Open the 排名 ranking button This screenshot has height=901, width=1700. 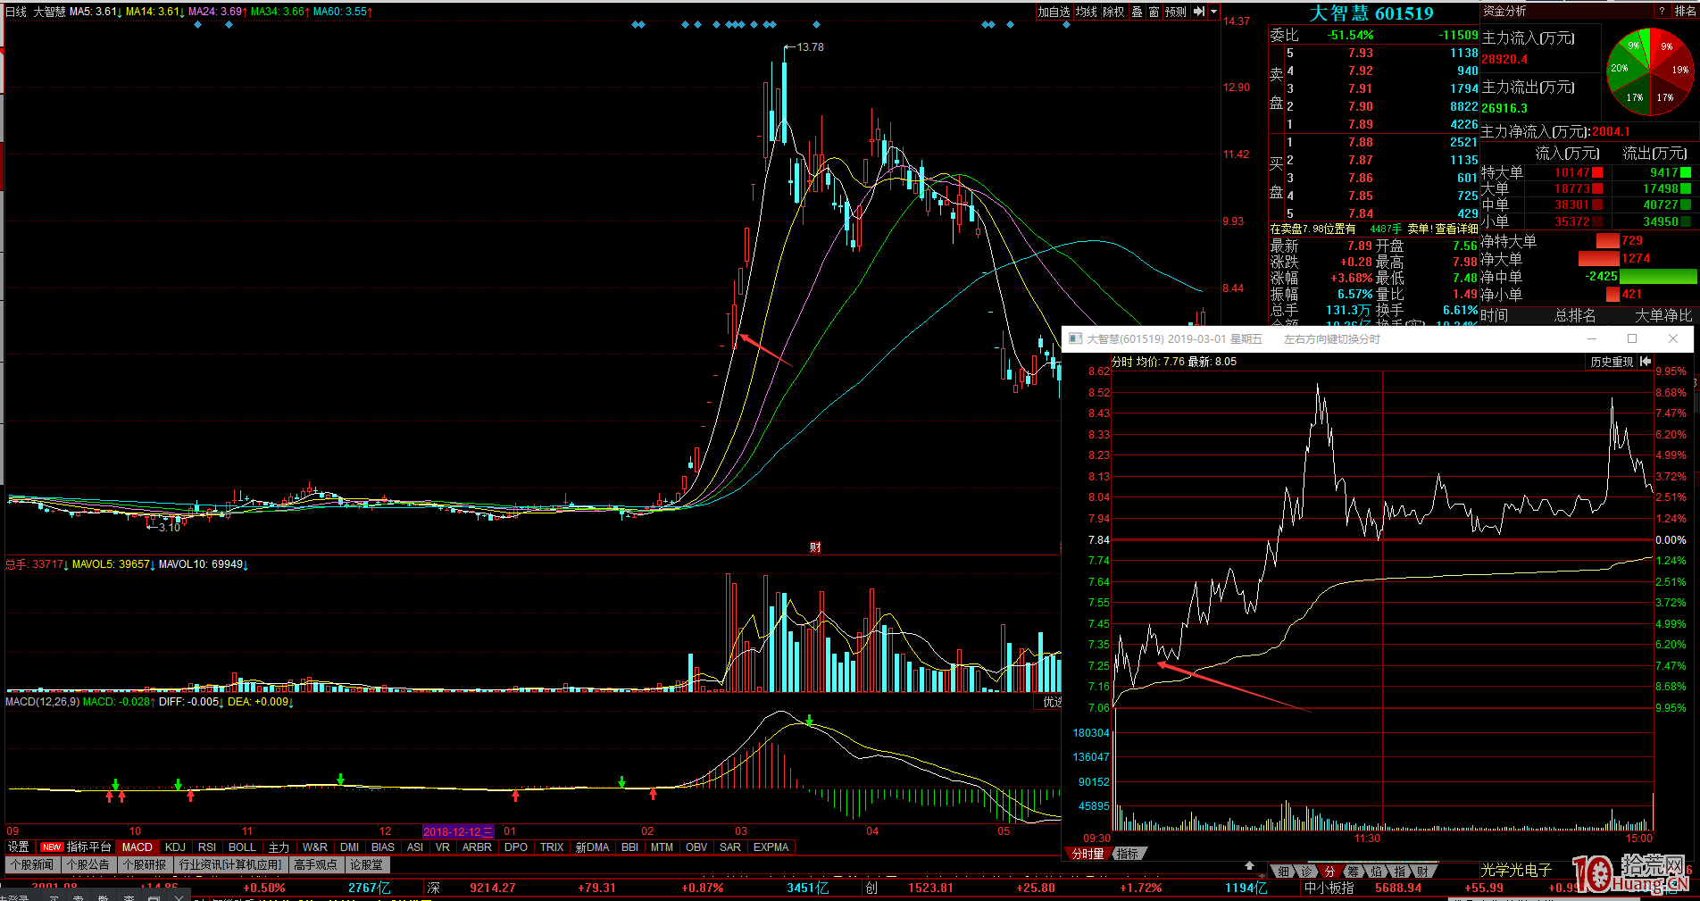coord(1685,11)
